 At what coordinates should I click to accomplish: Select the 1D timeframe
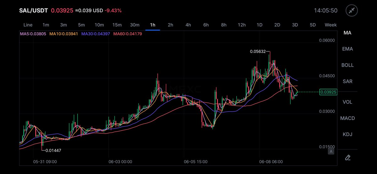[x=260, y=25]
